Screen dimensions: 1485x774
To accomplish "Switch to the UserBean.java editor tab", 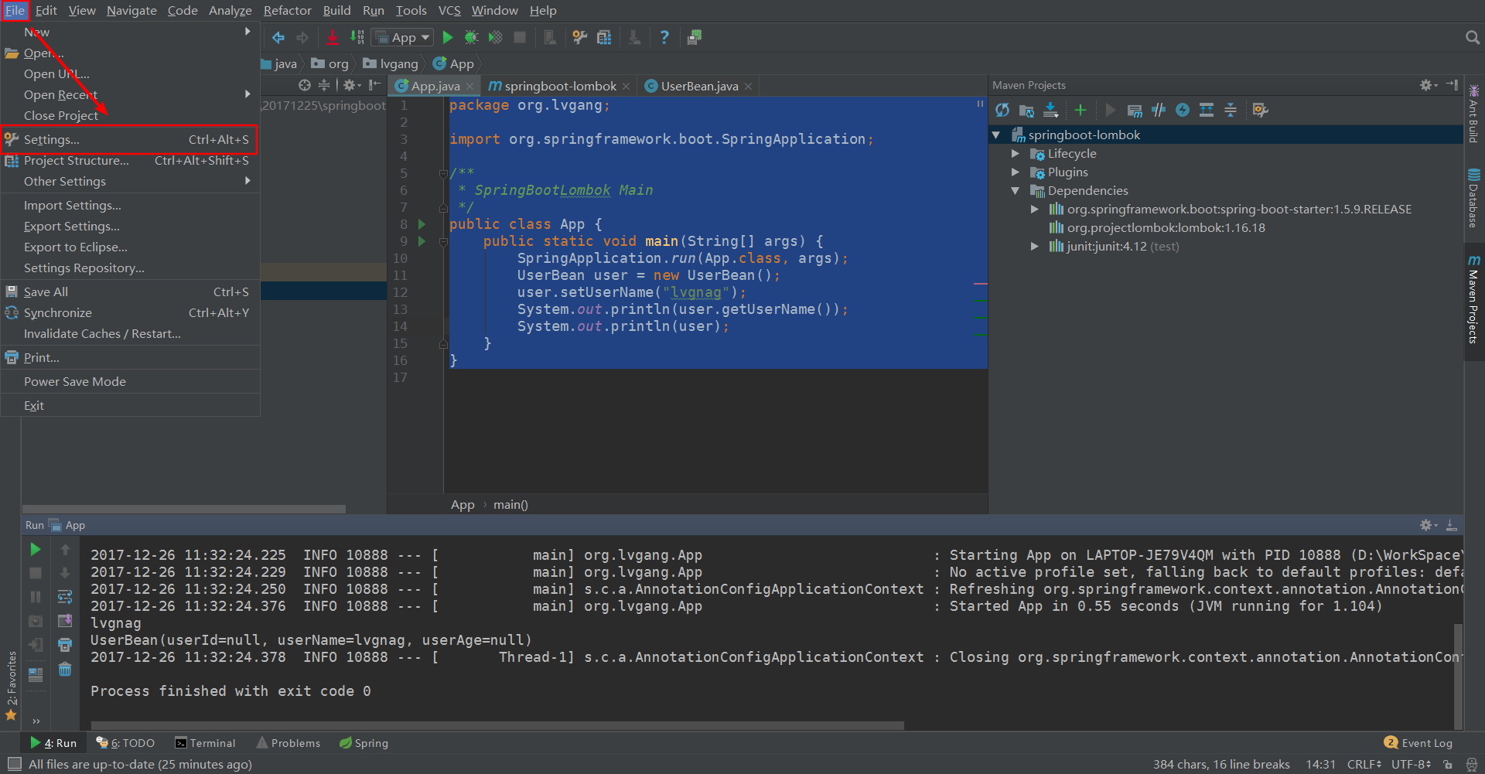I will (x=699, y=86).
